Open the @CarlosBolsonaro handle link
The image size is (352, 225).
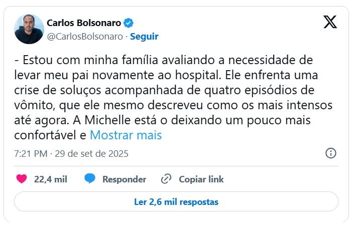pos(85,36)
